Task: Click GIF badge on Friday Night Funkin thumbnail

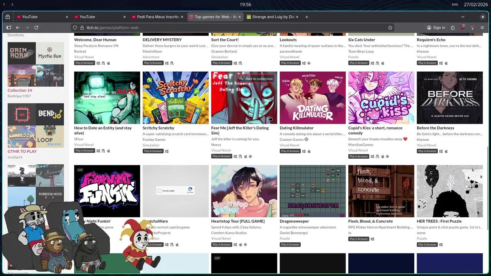Action: coord(80,170)
